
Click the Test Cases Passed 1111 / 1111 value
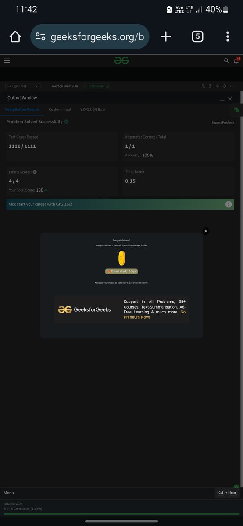pyautogui.click(x=22, y=146)
